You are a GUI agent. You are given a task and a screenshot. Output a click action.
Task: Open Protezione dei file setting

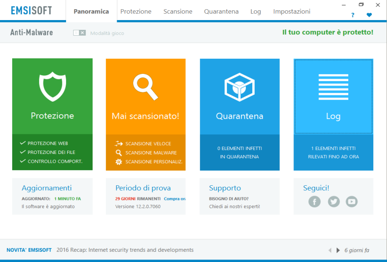pyautogui.click(x=51, y=153)
